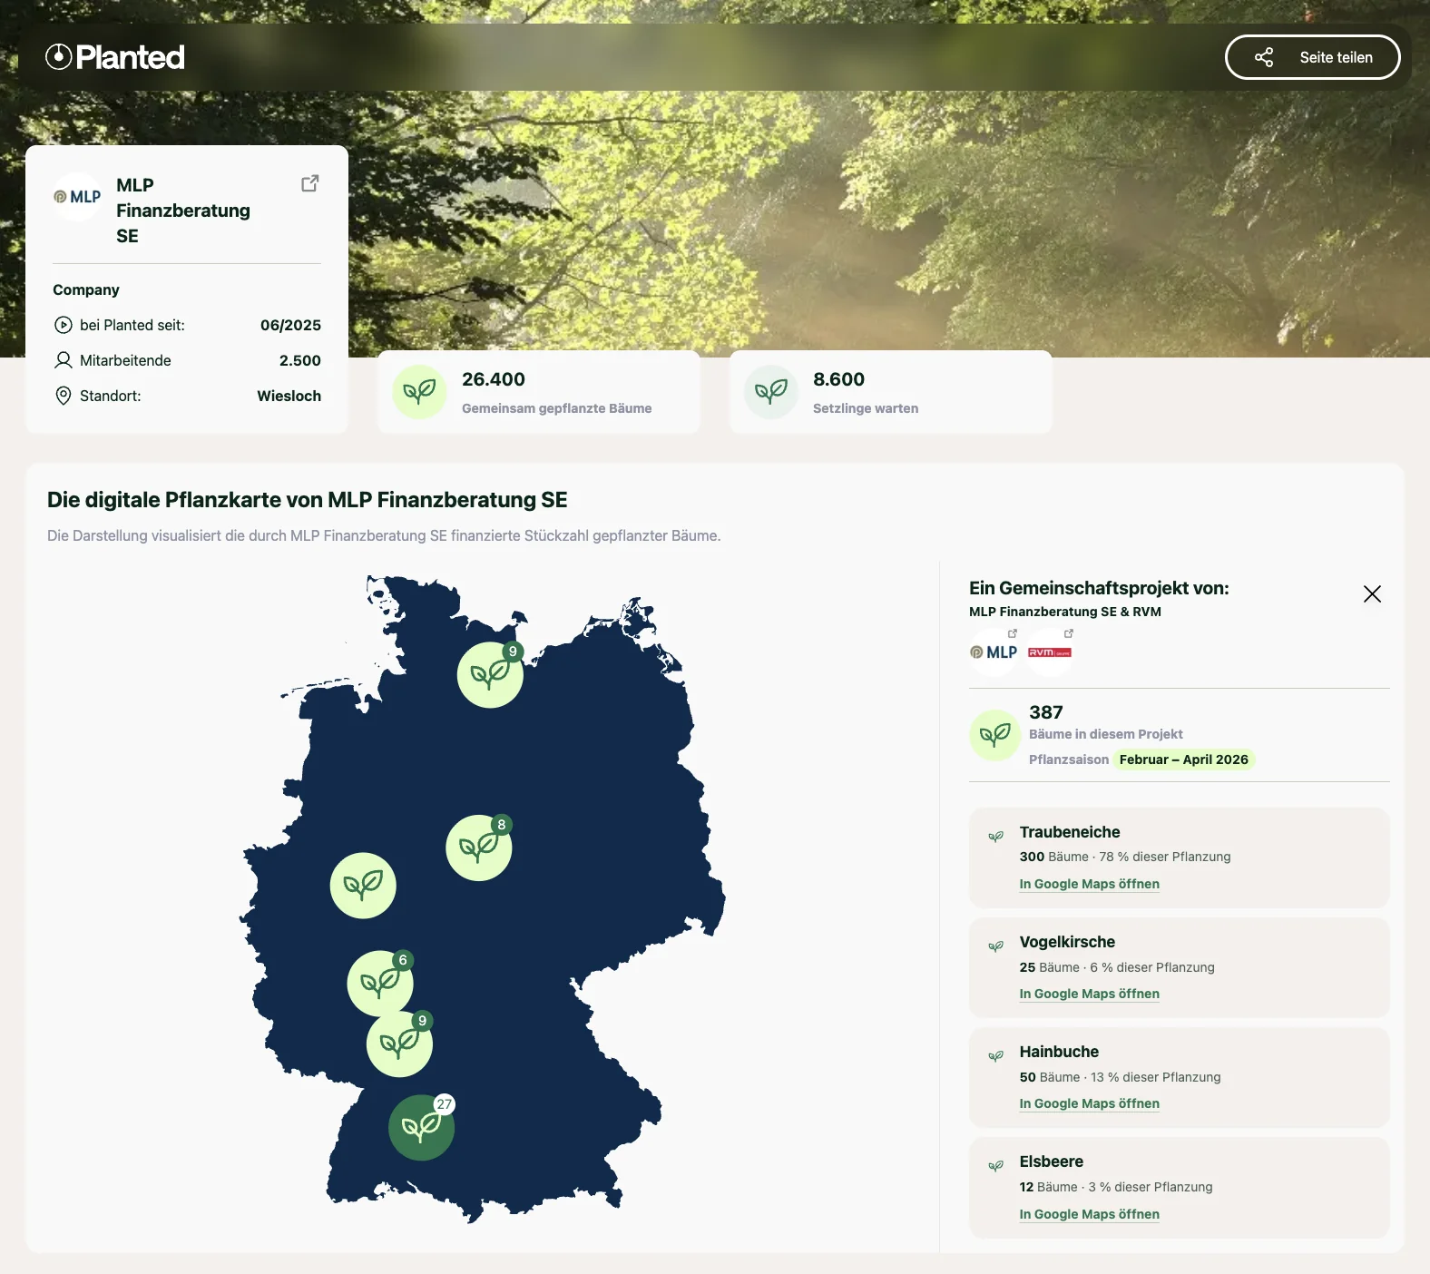Click the Setzlinge warten label
This screenshot has width=1430, height=1274.
coord(866,408)
